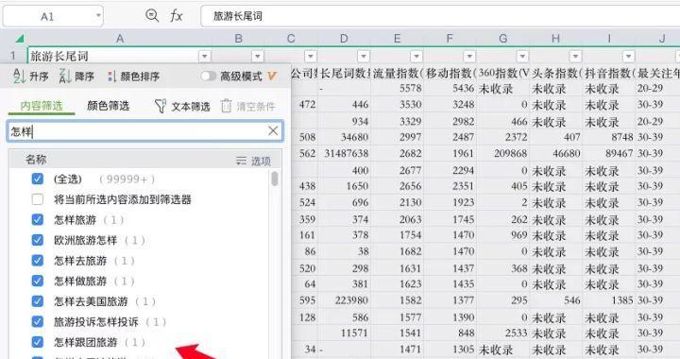Uncheck the 旅游投诉怎样投诉 item
This screenshot has height=359, width=680.
pos(38,321)
